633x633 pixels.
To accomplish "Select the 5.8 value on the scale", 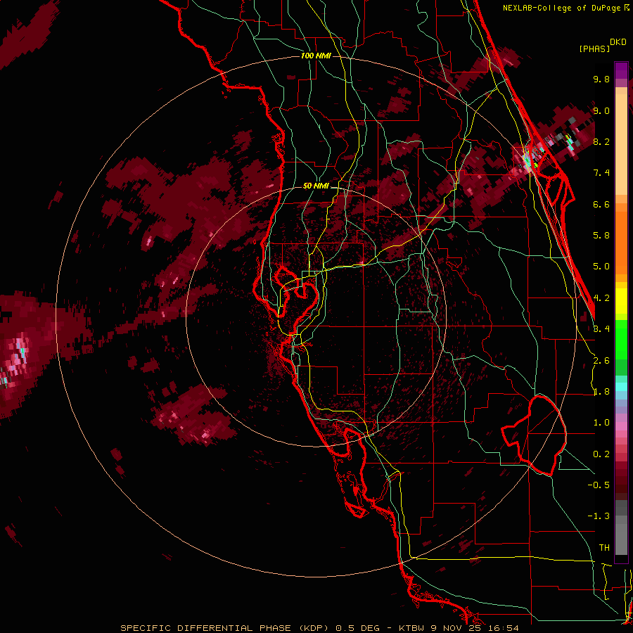I will (x=601, y=236).
